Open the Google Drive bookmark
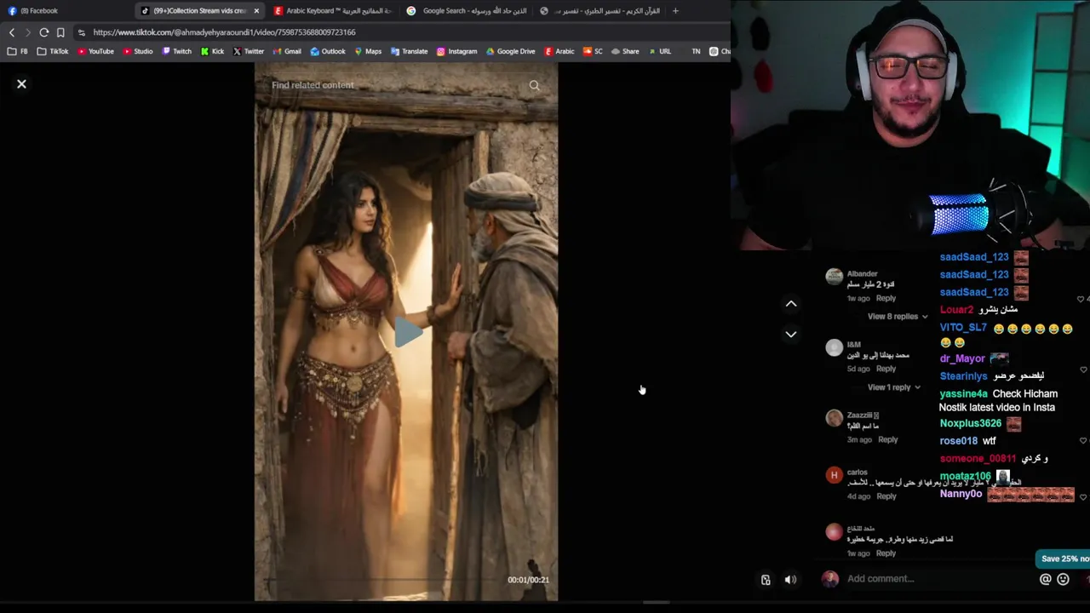The width and height of the screenshot is (1090, 613). point(510,51)
